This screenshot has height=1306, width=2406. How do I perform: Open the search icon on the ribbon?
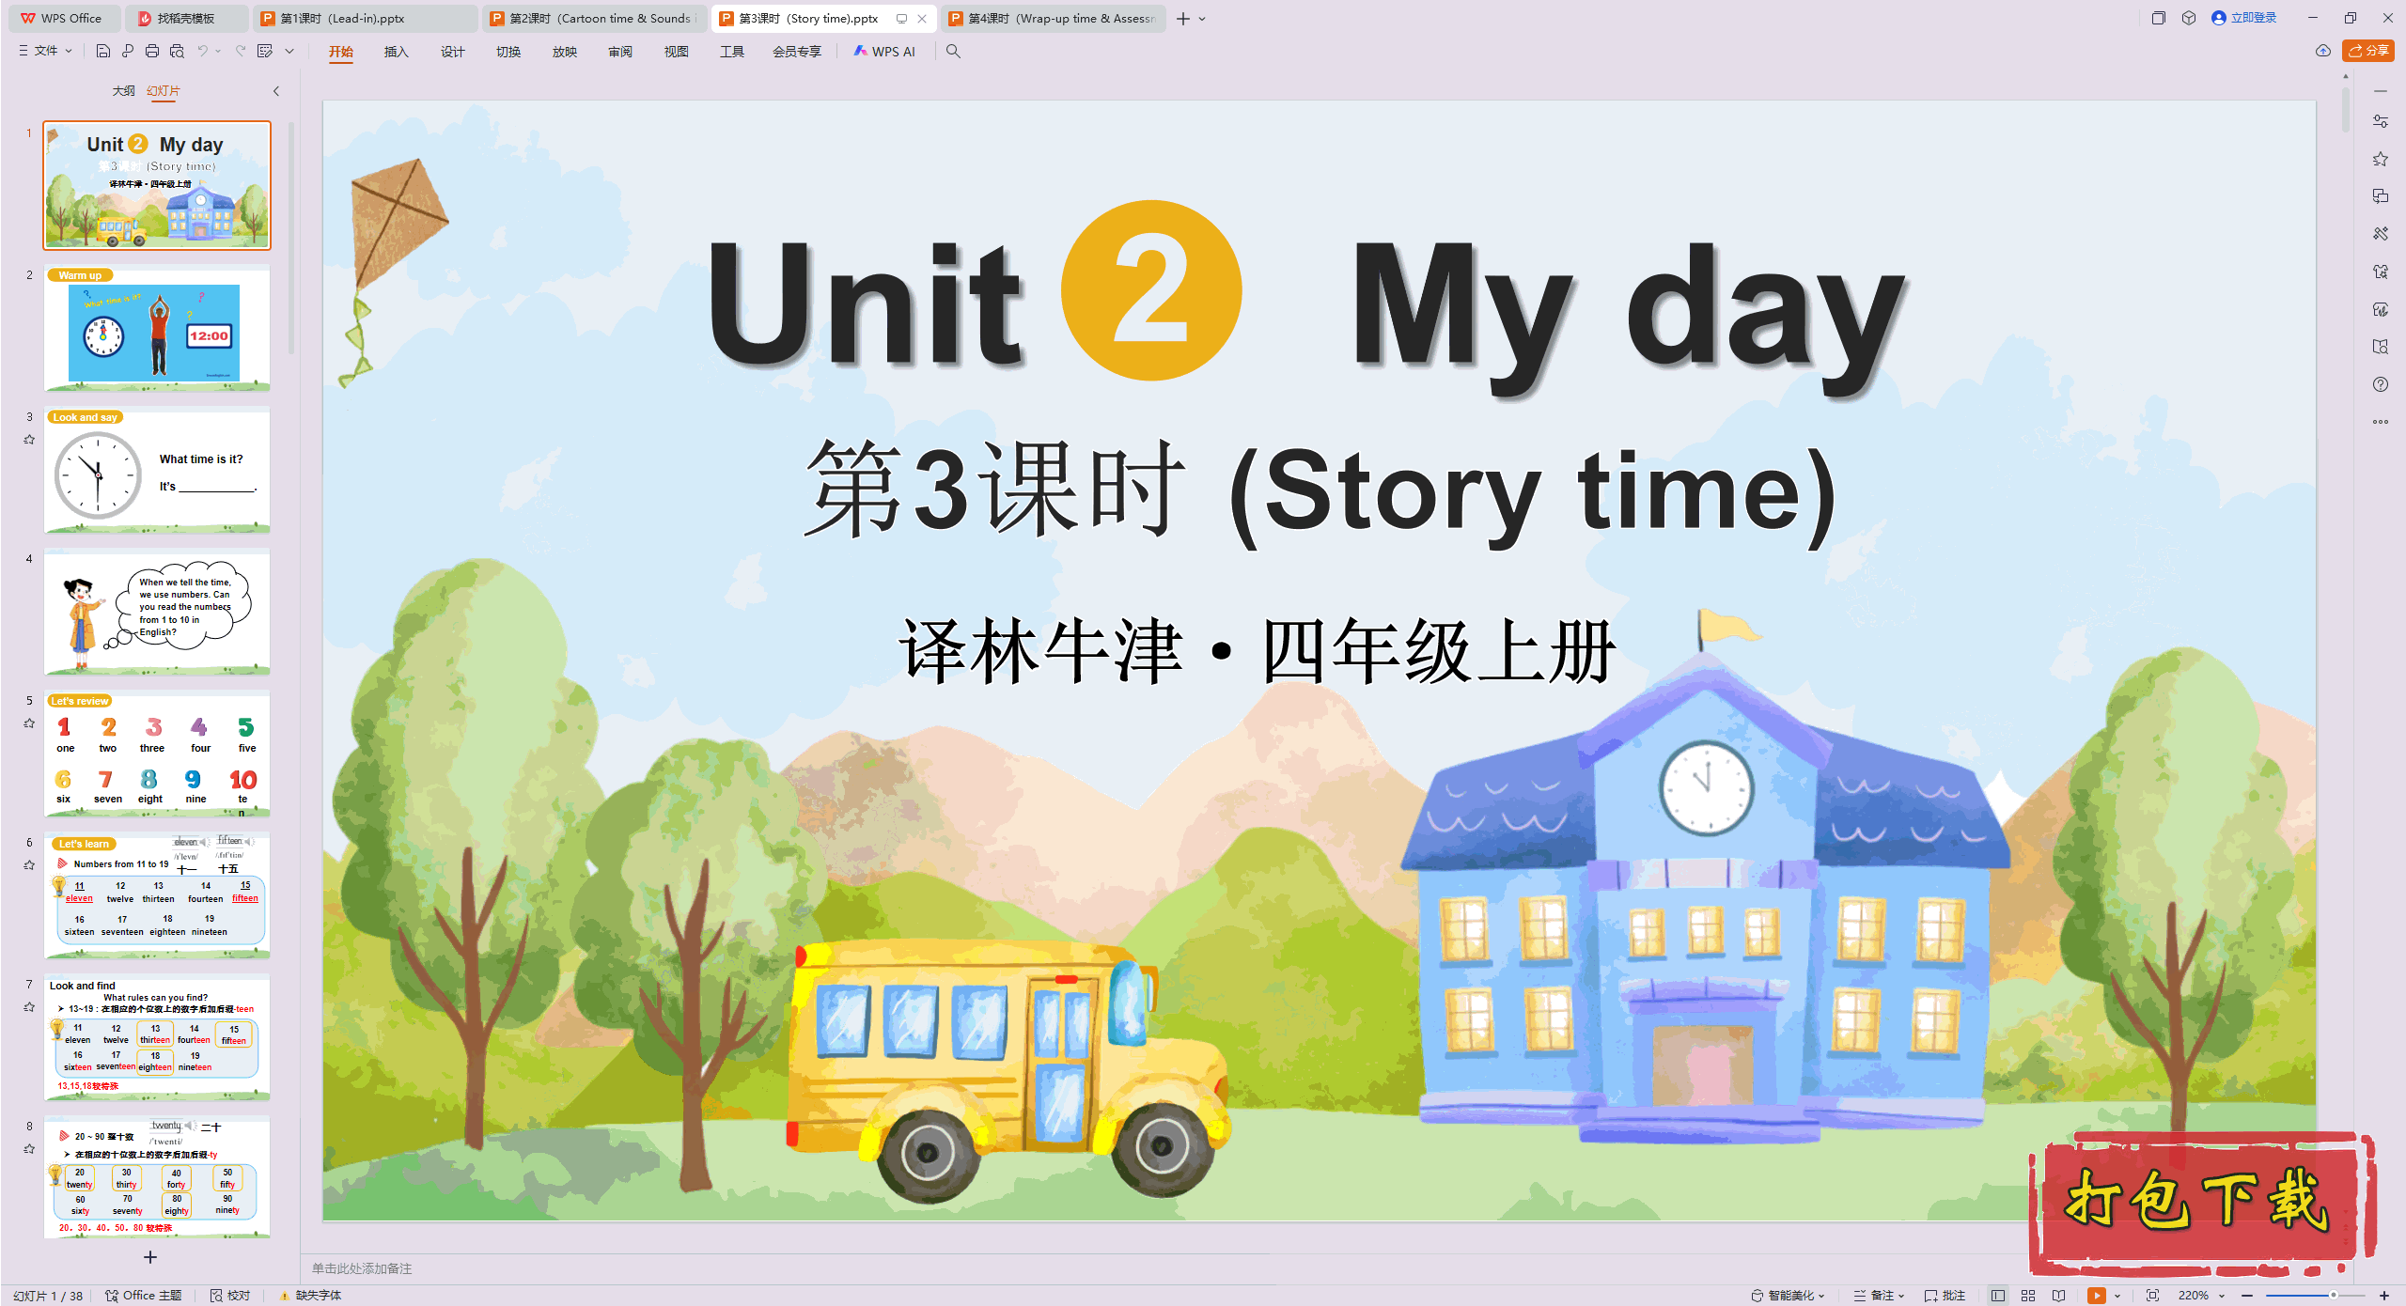(953, 52)
